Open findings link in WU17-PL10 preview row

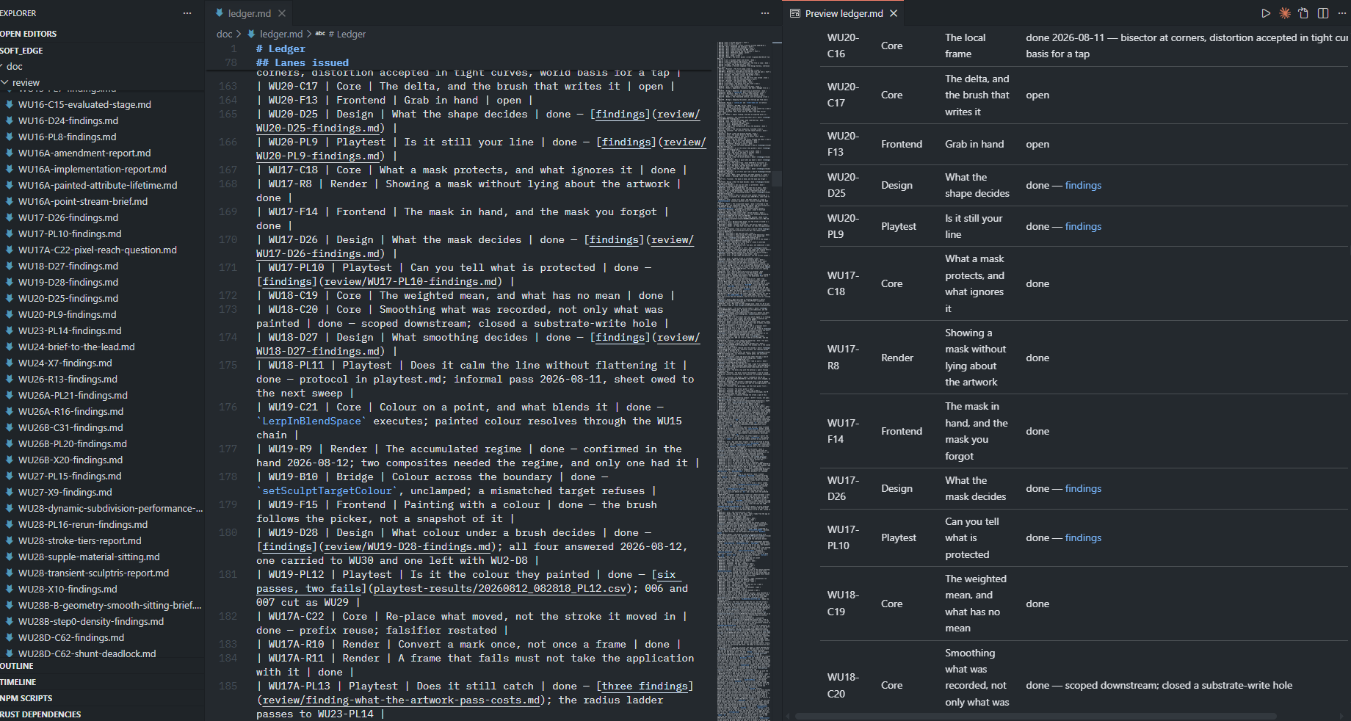tap(1083, 537)
